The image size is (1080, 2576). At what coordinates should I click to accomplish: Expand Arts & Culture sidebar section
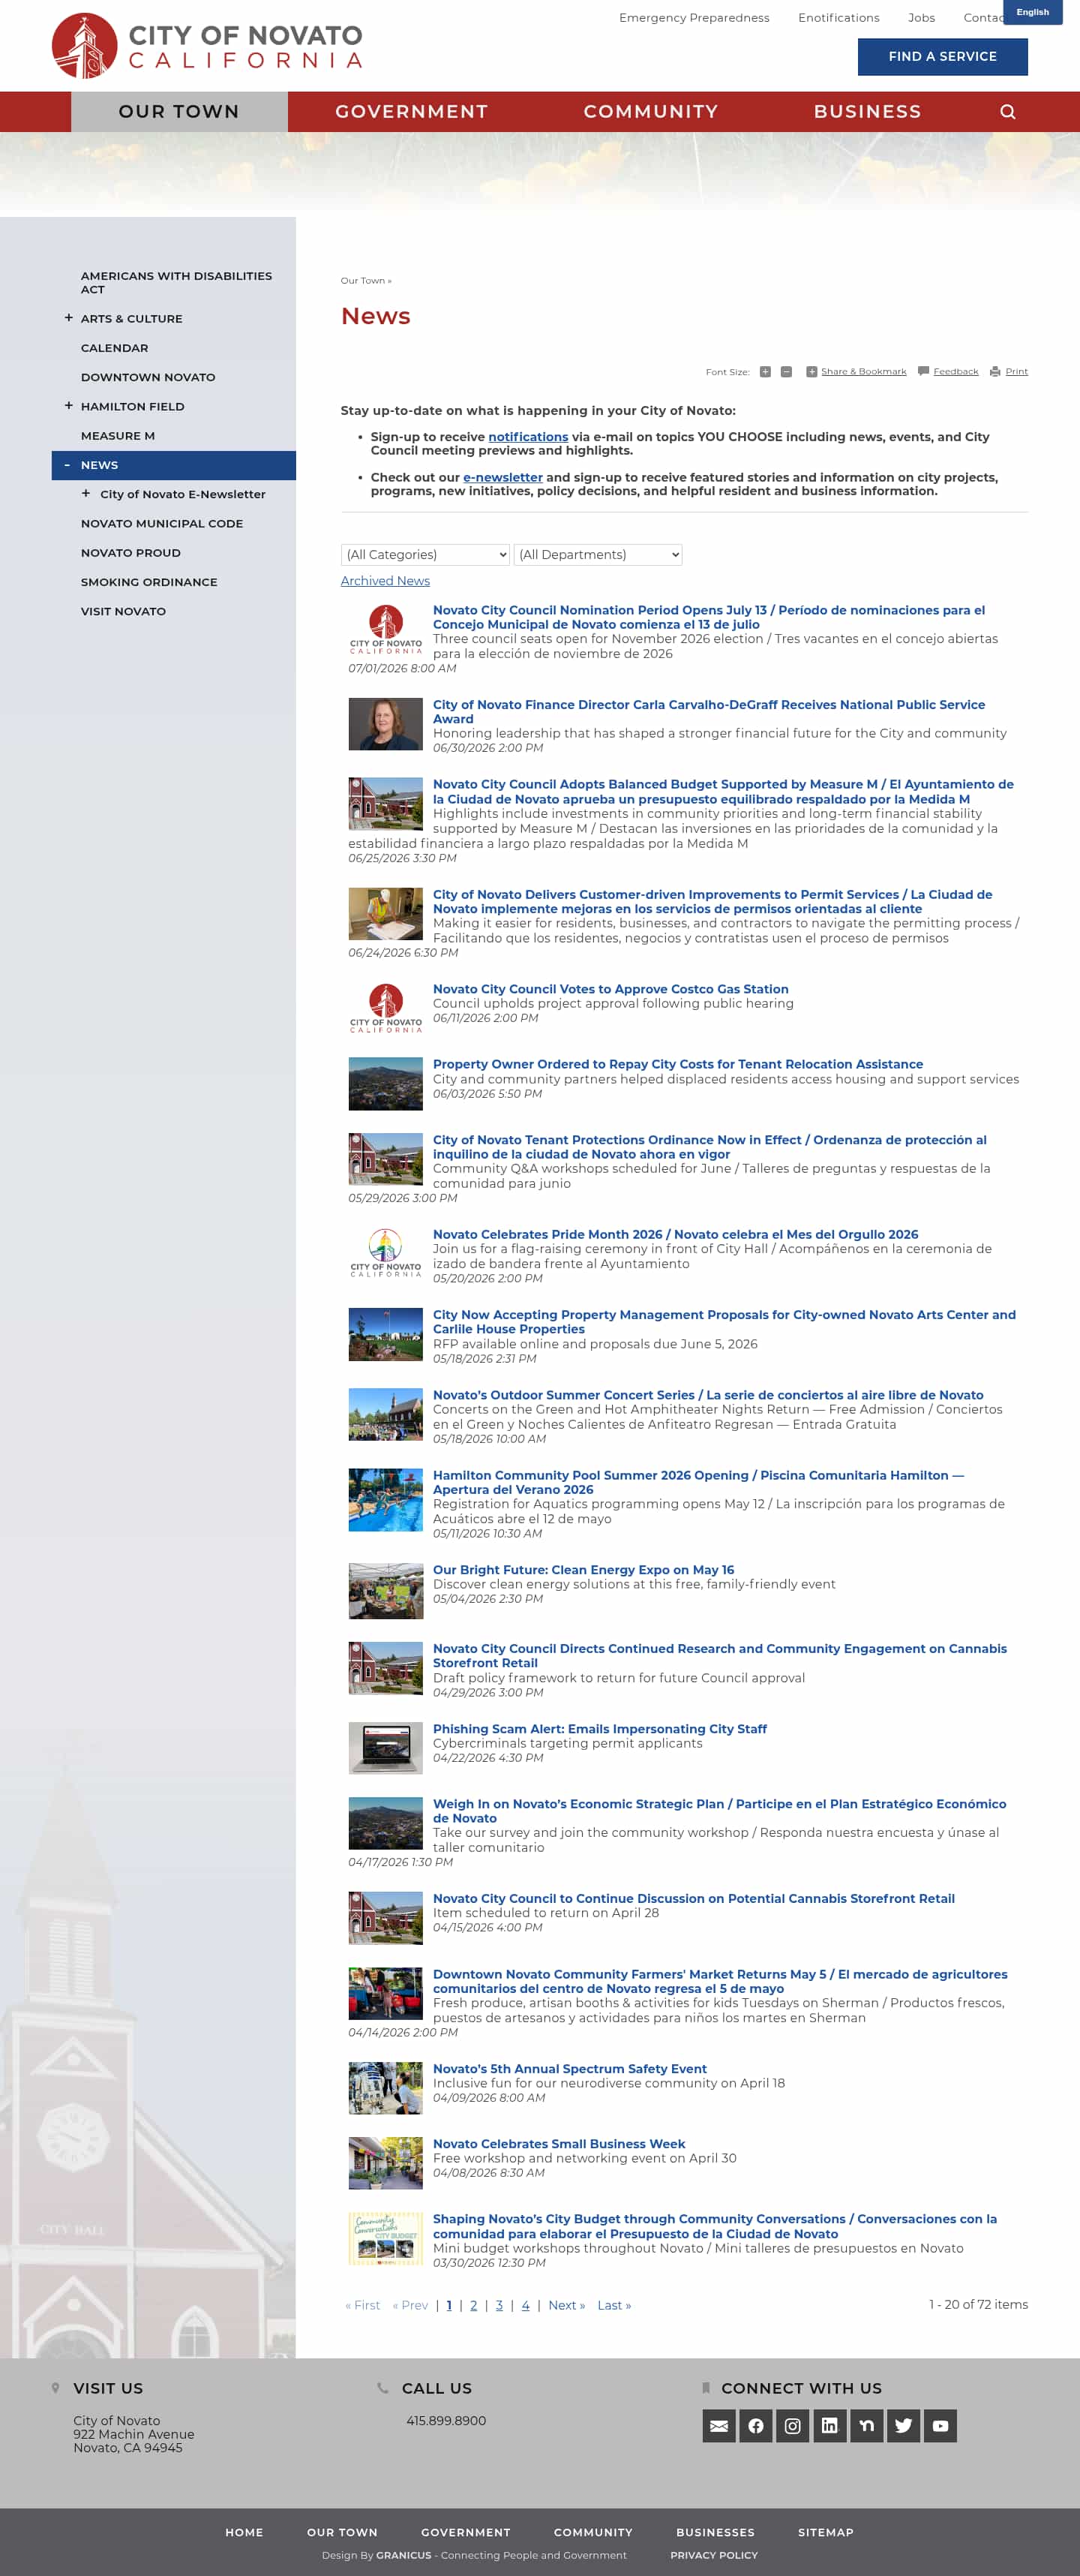[x=69, y=318]
